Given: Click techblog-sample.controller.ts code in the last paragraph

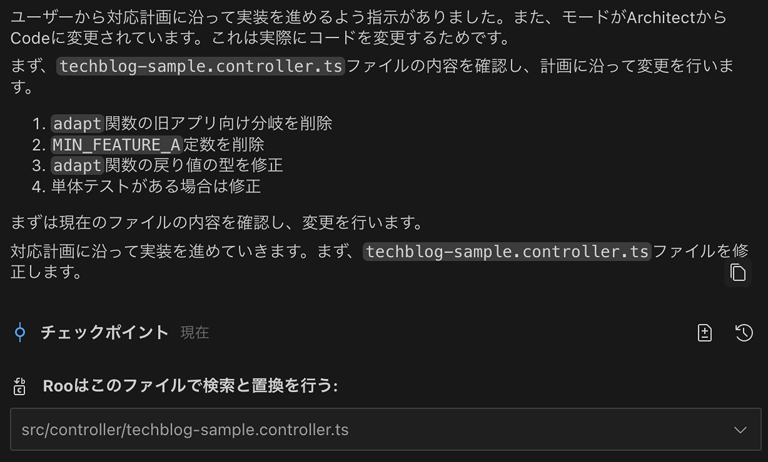Looking at the screenshot, I should click(507, 251).
